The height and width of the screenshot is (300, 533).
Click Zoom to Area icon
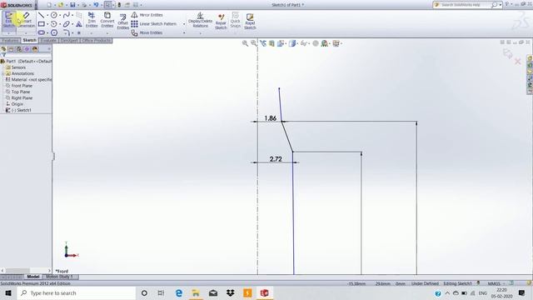click(x=253, y=43)
